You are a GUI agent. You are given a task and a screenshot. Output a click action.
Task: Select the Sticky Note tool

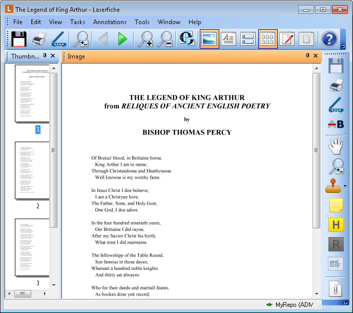[x=336, y=205]
